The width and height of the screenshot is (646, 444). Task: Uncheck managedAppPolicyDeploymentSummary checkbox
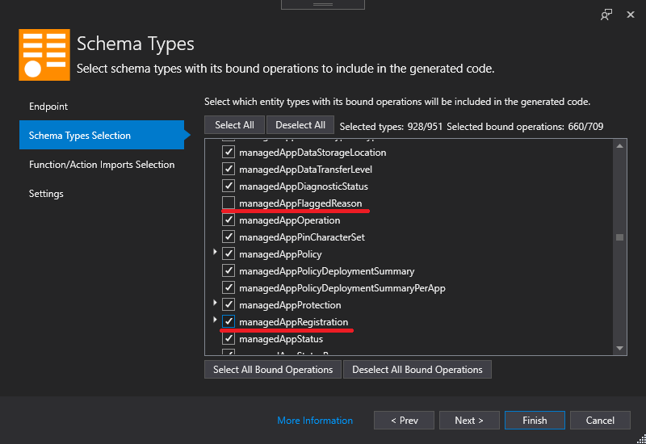click(x=229, y=270)
